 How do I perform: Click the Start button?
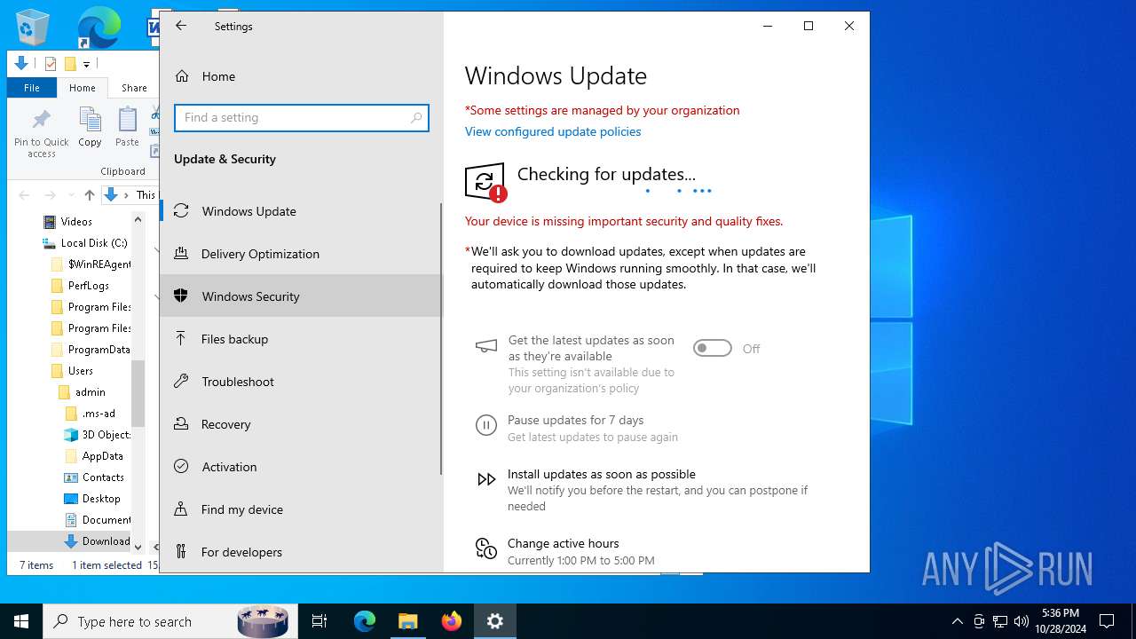[x=21, y=621]
